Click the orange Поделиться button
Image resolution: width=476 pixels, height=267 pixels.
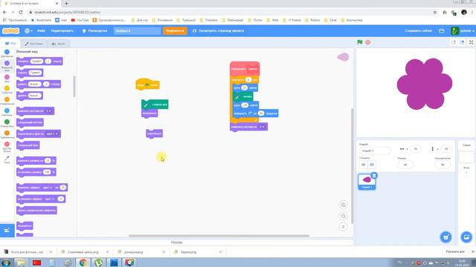(x=176, y=30)
